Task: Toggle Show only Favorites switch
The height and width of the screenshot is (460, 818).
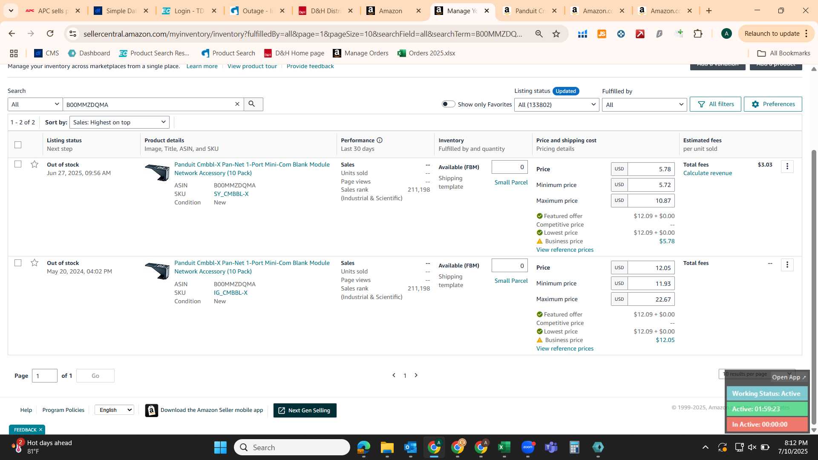Action: 448,104
